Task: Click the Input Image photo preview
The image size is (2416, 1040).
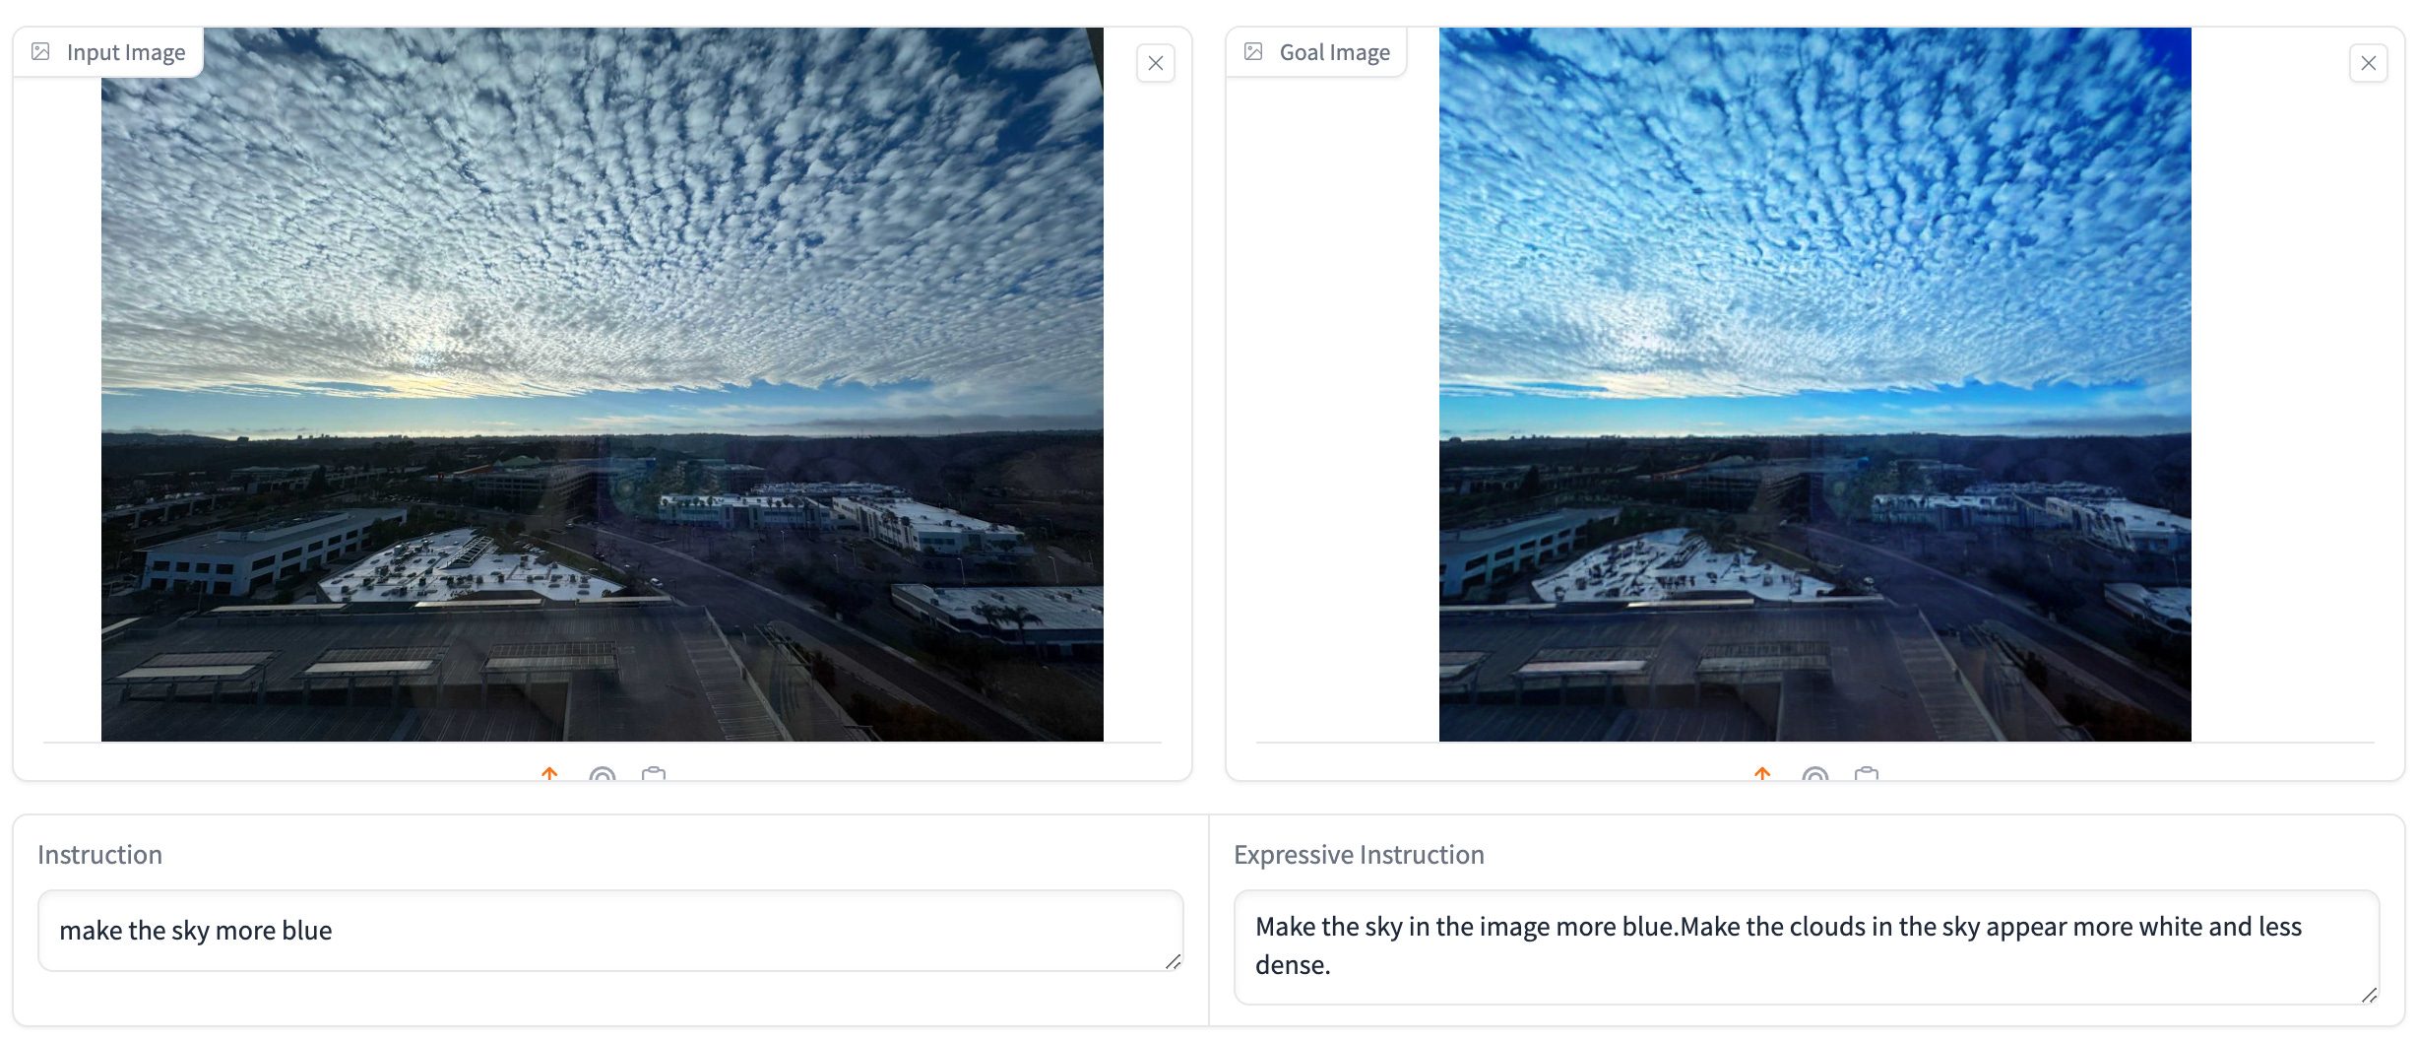Action: [x=603, y=384]
